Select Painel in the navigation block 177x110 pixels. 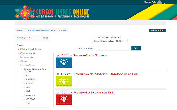tap(20, 45)
